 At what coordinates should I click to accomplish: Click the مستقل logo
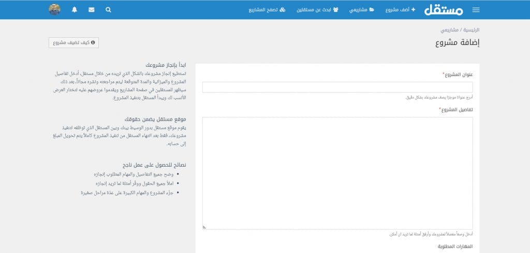click(444, 10)
